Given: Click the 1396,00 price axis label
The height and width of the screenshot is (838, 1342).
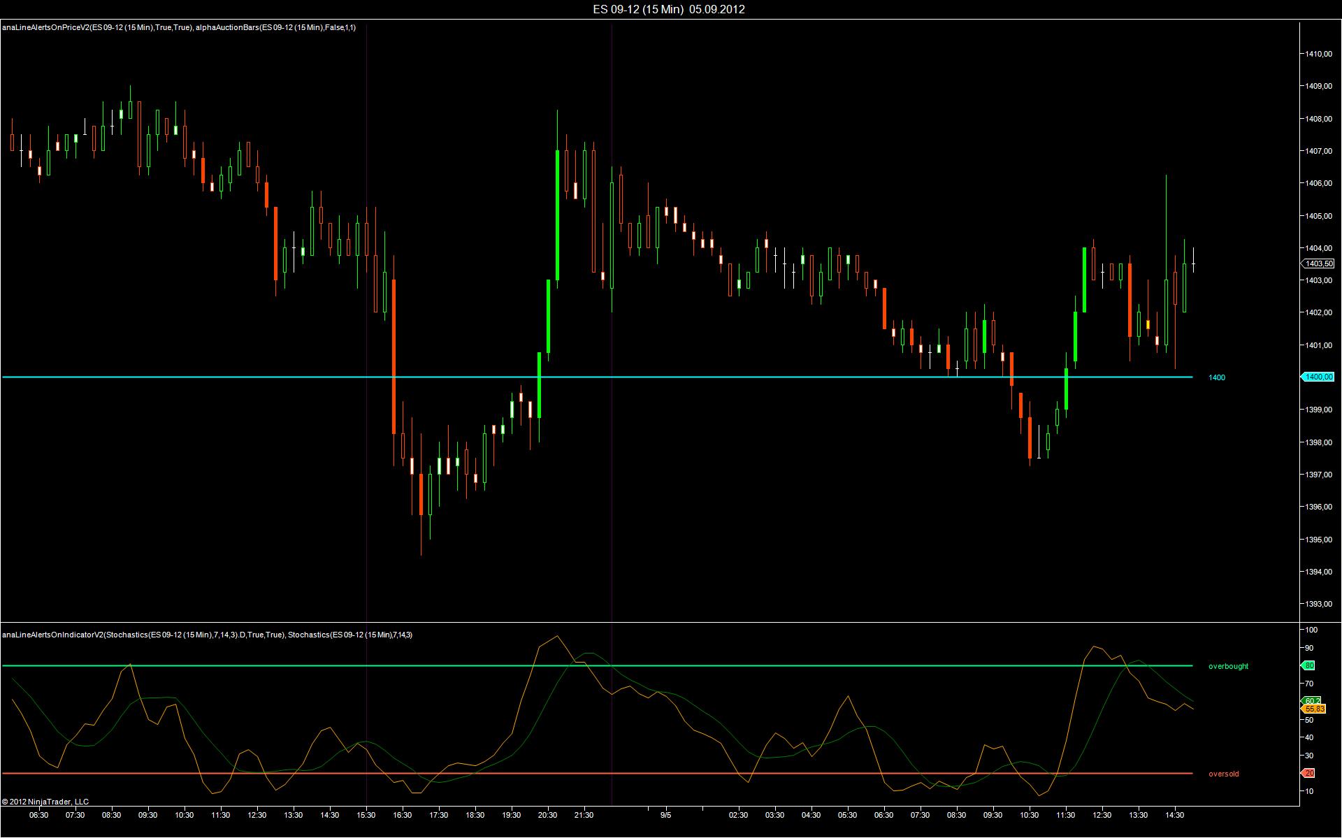Looking at the screenshot, I should 1318,507.
